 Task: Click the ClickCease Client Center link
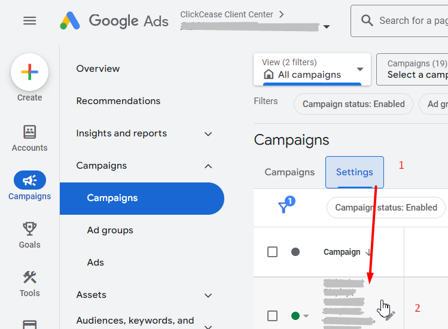(227, 14)
